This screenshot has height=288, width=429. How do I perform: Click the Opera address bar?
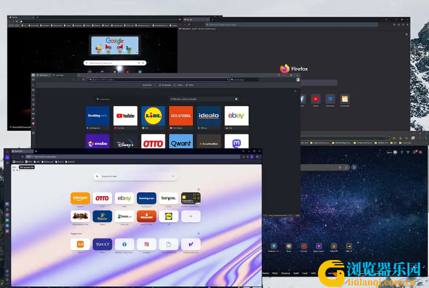click(133, 157)
